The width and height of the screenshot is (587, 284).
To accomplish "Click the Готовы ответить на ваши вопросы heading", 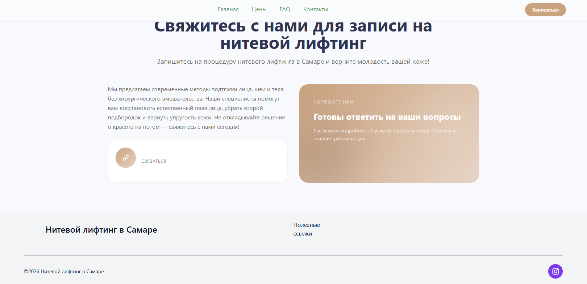I will click(x=387, y=117).
